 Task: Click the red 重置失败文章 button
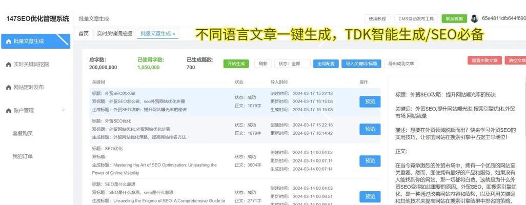(x=484, y=60)
